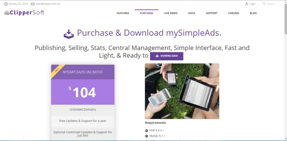Click the search magnifier icon

pos(264,4)
